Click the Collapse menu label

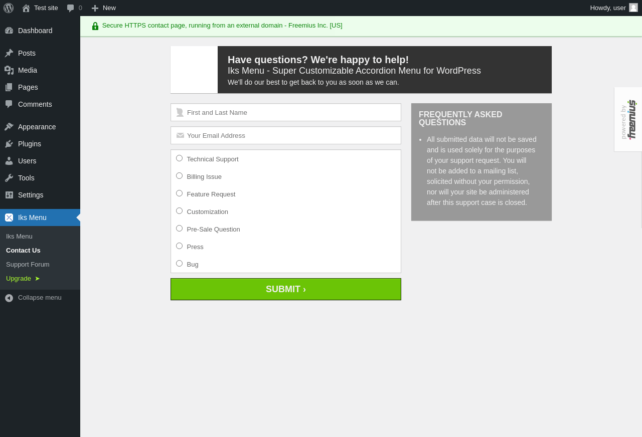(x=40, y=298)
